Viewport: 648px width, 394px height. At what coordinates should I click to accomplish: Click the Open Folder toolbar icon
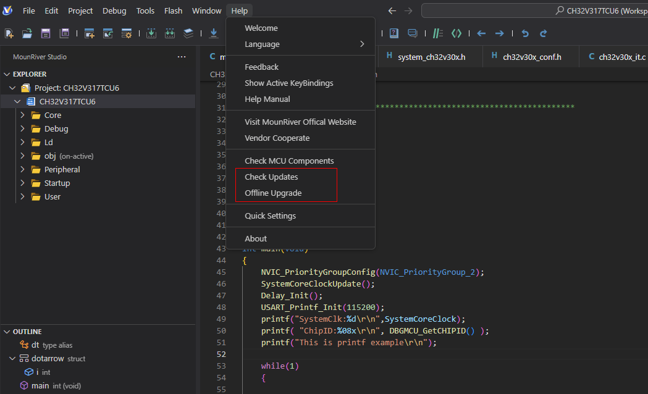click(27, 33)
